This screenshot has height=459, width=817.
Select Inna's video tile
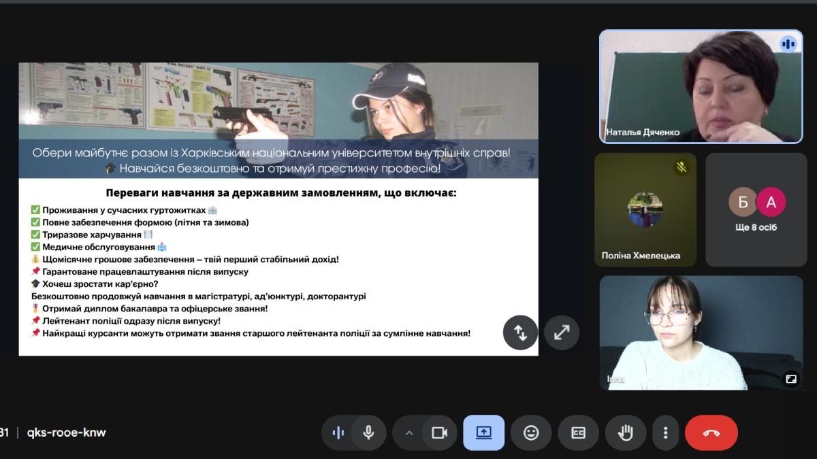coord(702,333)
